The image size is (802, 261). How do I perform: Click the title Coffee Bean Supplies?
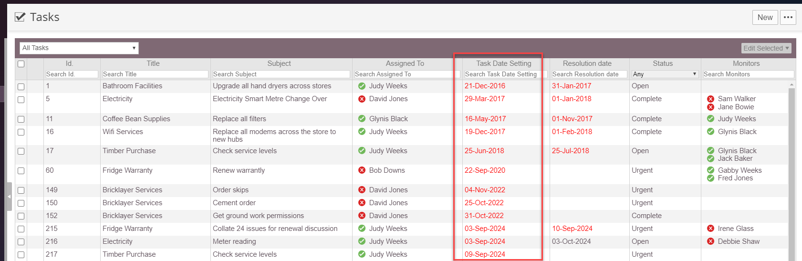click(x=136, y=119)
